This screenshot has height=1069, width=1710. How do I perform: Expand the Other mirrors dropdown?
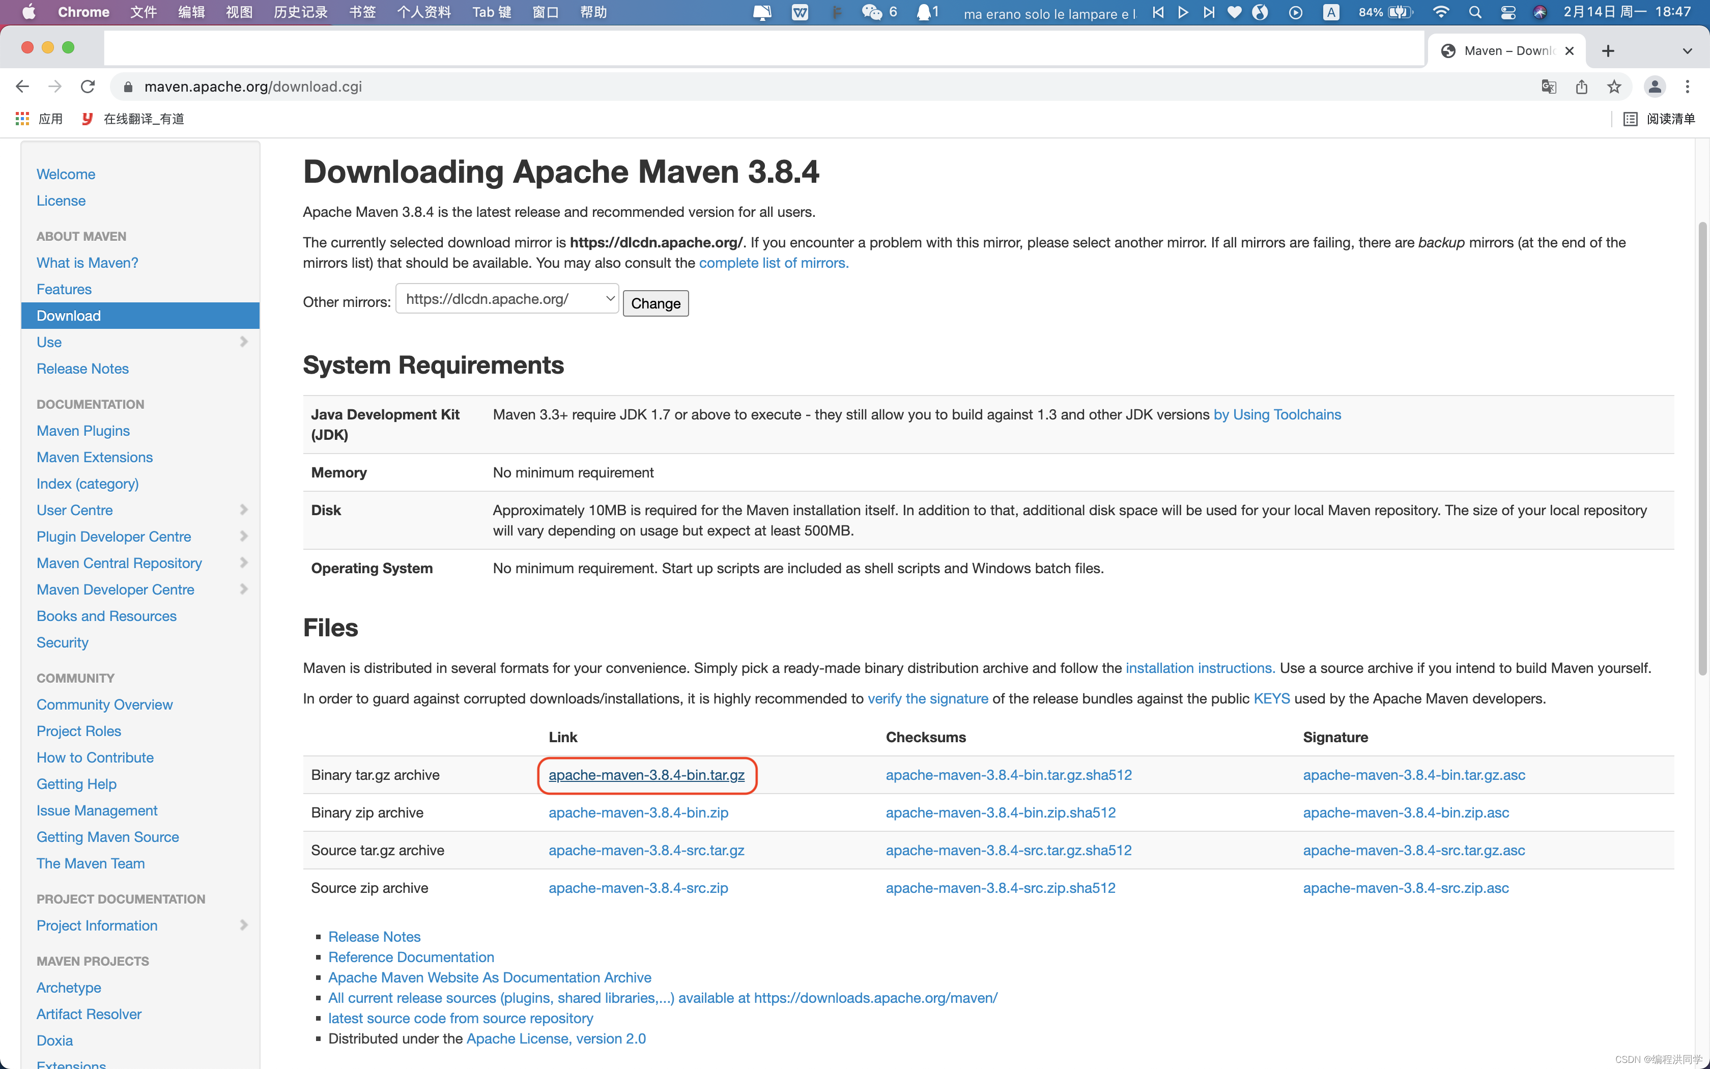(507, 299)
